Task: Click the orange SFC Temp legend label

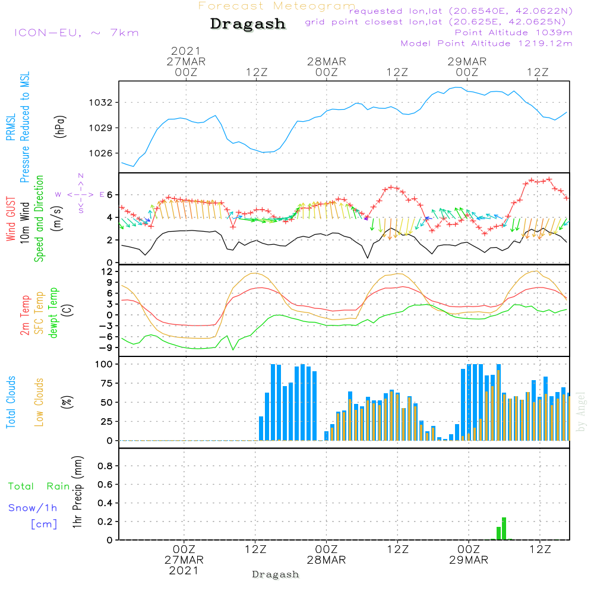Action: 39,313
